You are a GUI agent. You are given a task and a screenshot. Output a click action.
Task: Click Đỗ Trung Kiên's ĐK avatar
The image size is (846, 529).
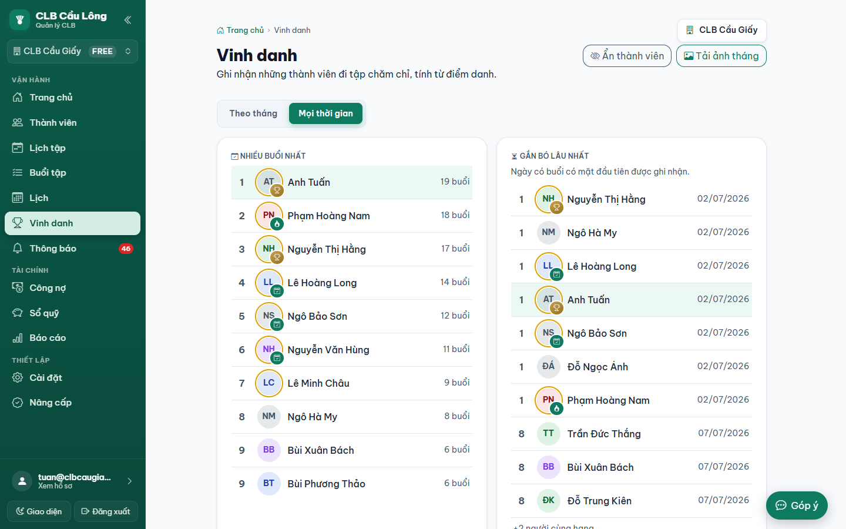point(549,501)
